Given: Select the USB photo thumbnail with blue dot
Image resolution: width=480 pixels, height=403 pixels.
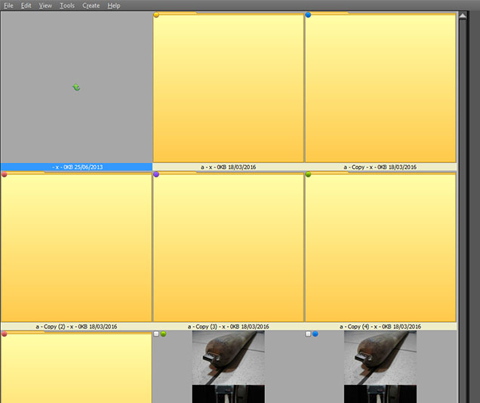Looking at the screenshot, I should (x=380, y=367).
